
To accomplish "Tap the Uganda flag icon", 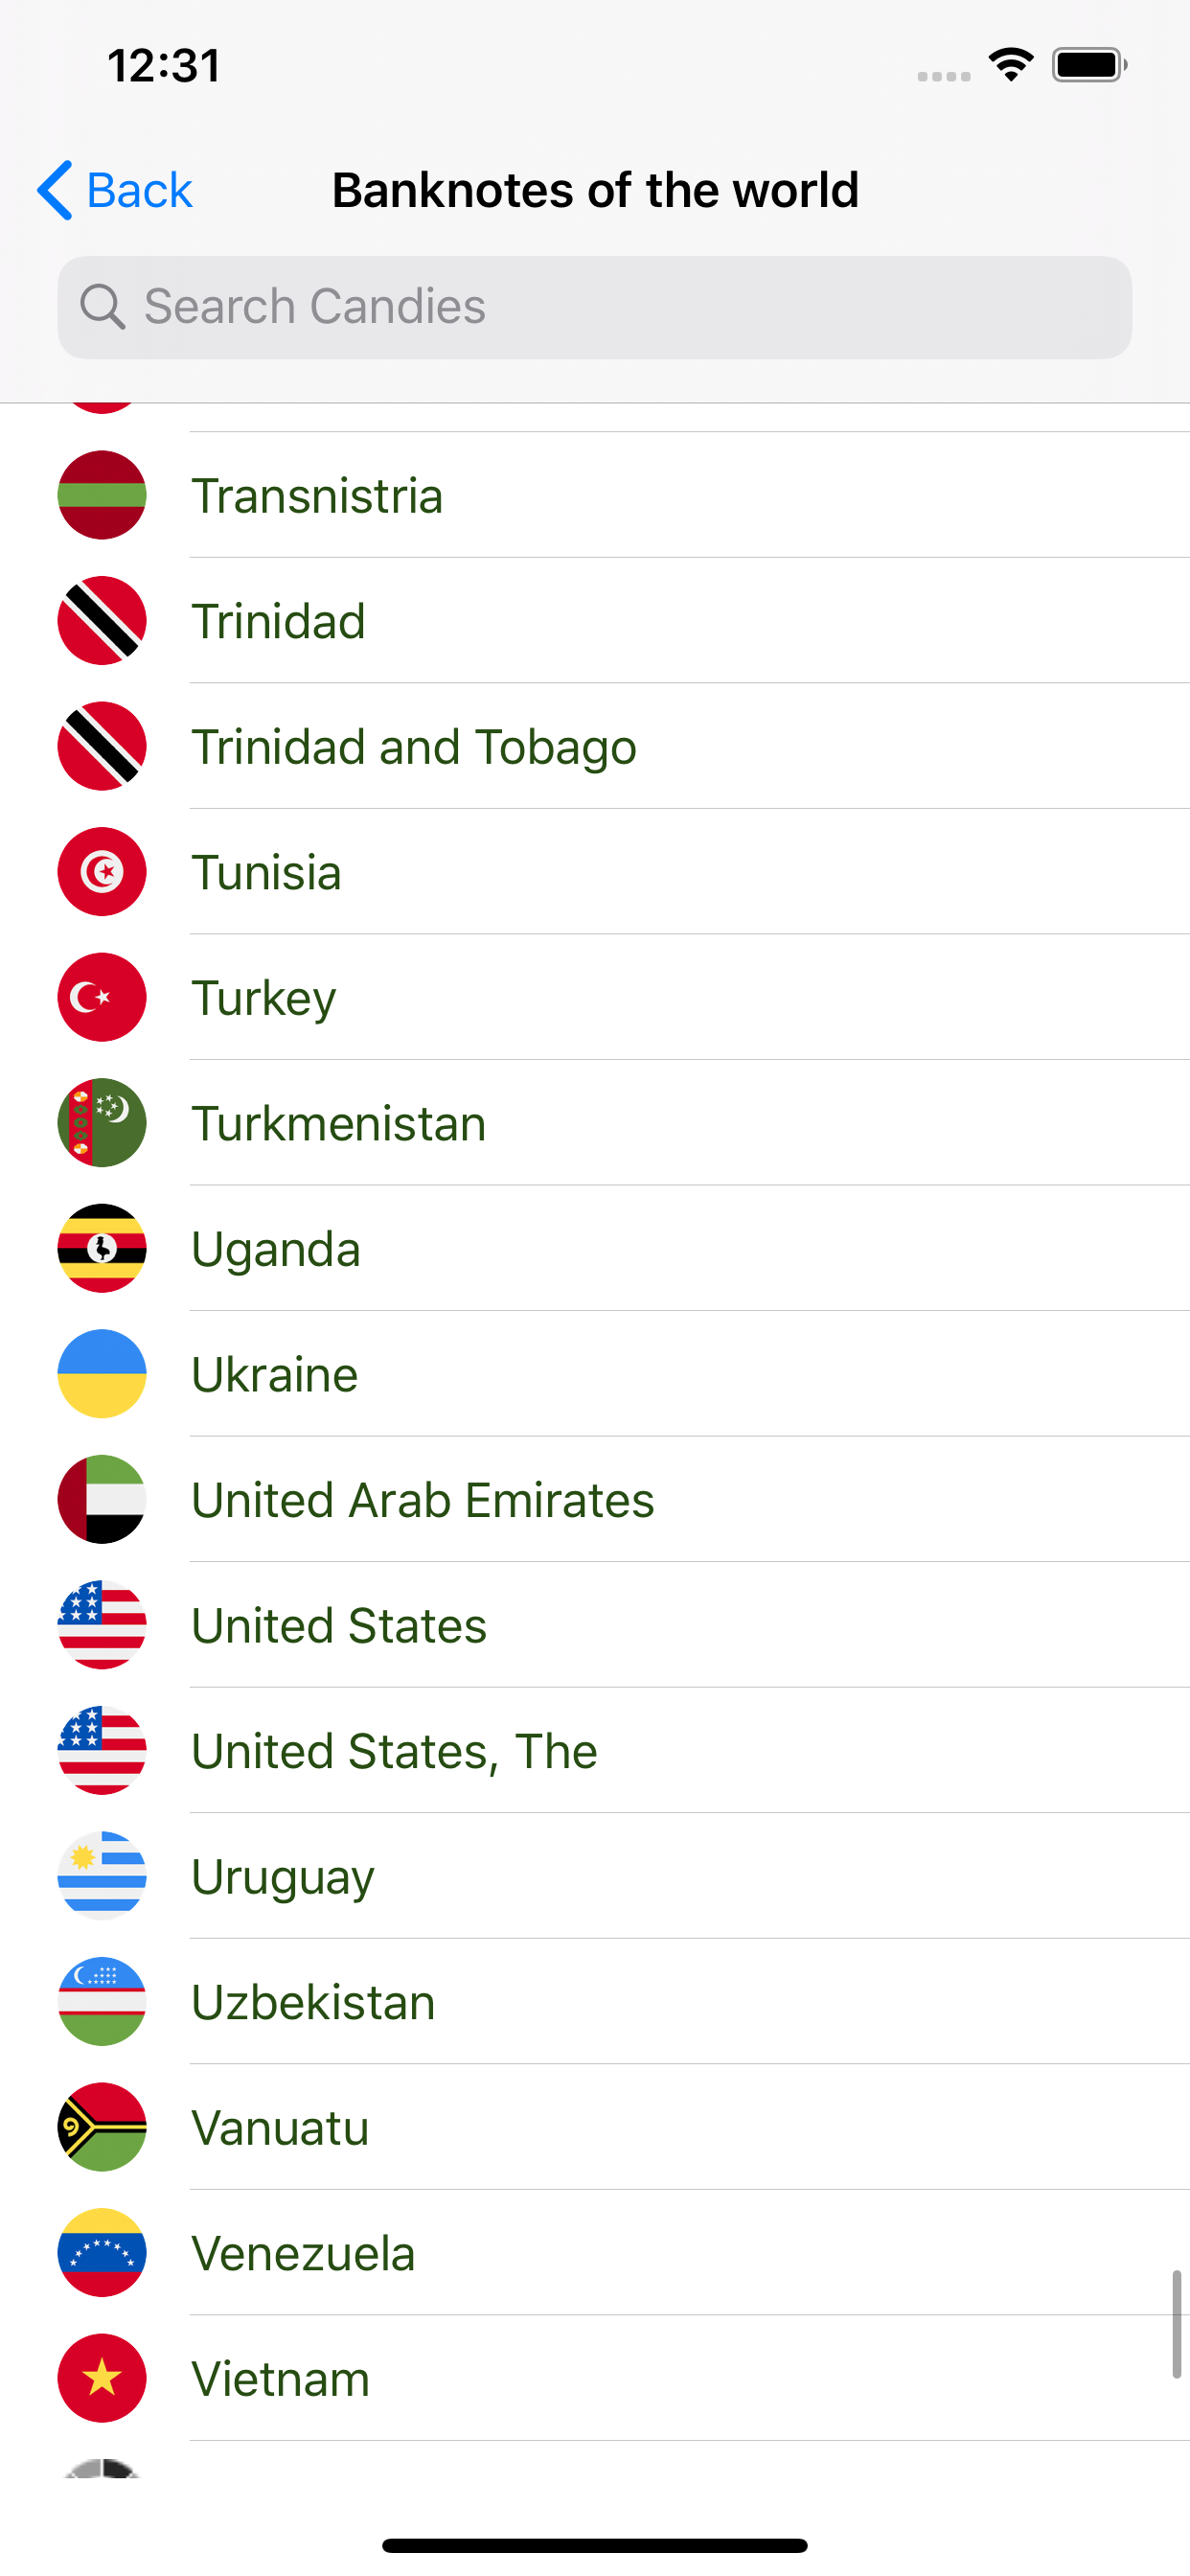I will tap(102, 1248).
